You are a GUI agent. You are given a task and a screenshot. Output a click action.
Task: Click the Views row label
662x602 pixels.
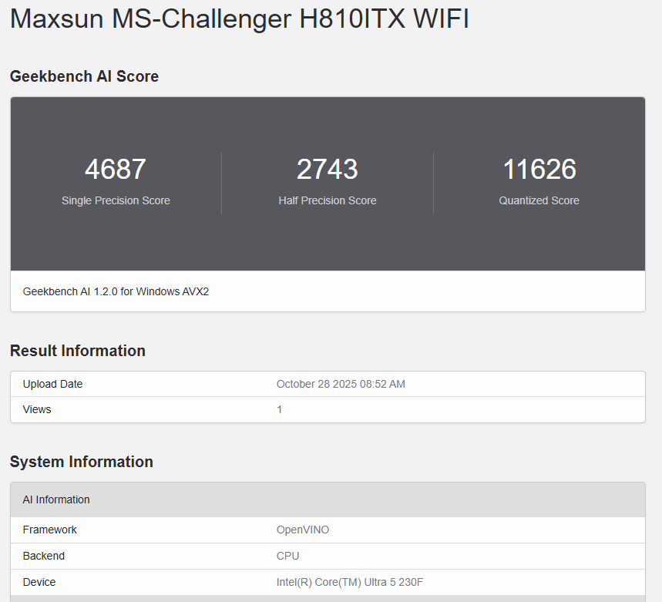click(x=37, y=409)
